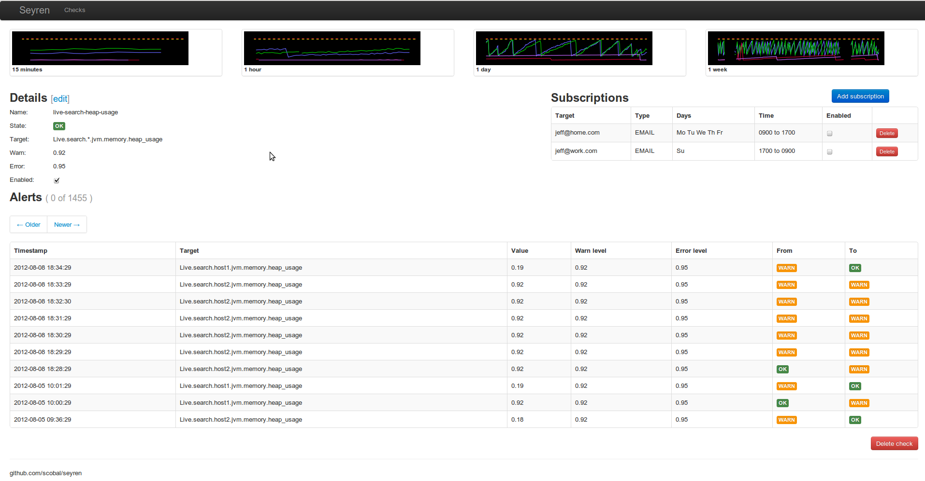925x481 pixels.
Task: Click the WARN From badge in 18:30:29 row
Action: point(786,335)
